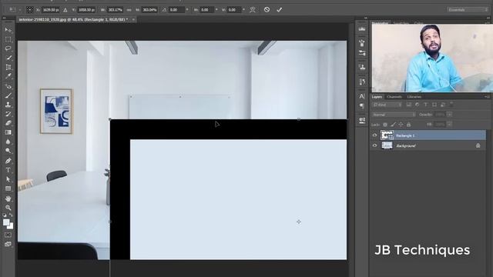Viewport: 493px width, 277px height.
Task: Select the History Brush tool
Action: coord(8,114)
